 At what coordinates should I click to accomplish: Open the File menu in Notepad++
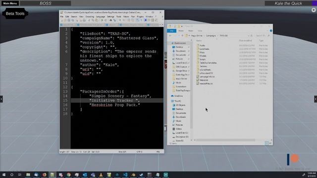point(61,16)
